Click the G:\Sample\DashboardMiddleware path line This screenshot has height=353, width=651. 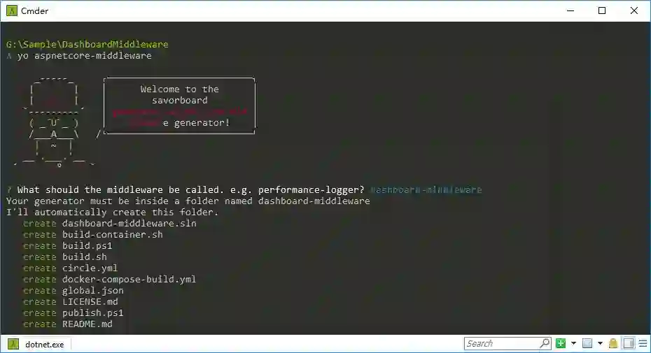87,44
